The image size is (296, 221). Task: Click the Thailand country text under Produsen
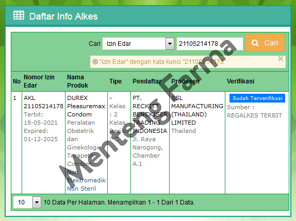tap(184, 131)
